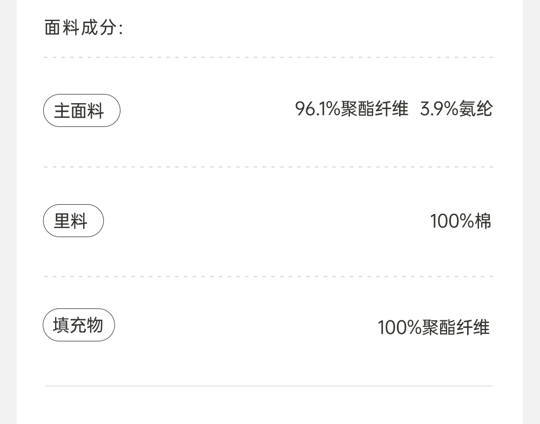Select the 100%聚酯纤维 filling value

click(x=434, y=327)
